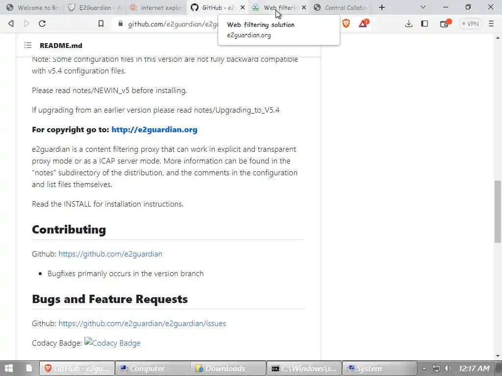The height and width of the screenshot is (376, 502).
Task: Open a new tab with plus button
Action: click(381, 7)
